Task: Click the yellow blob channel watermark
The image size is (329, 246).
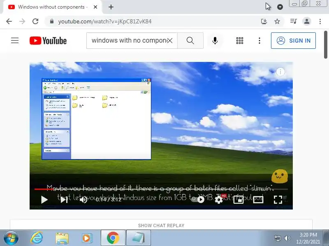Action: point(280,176)
